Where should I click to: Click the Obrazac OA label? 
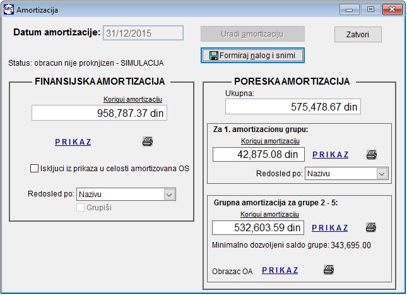(232, 272)
